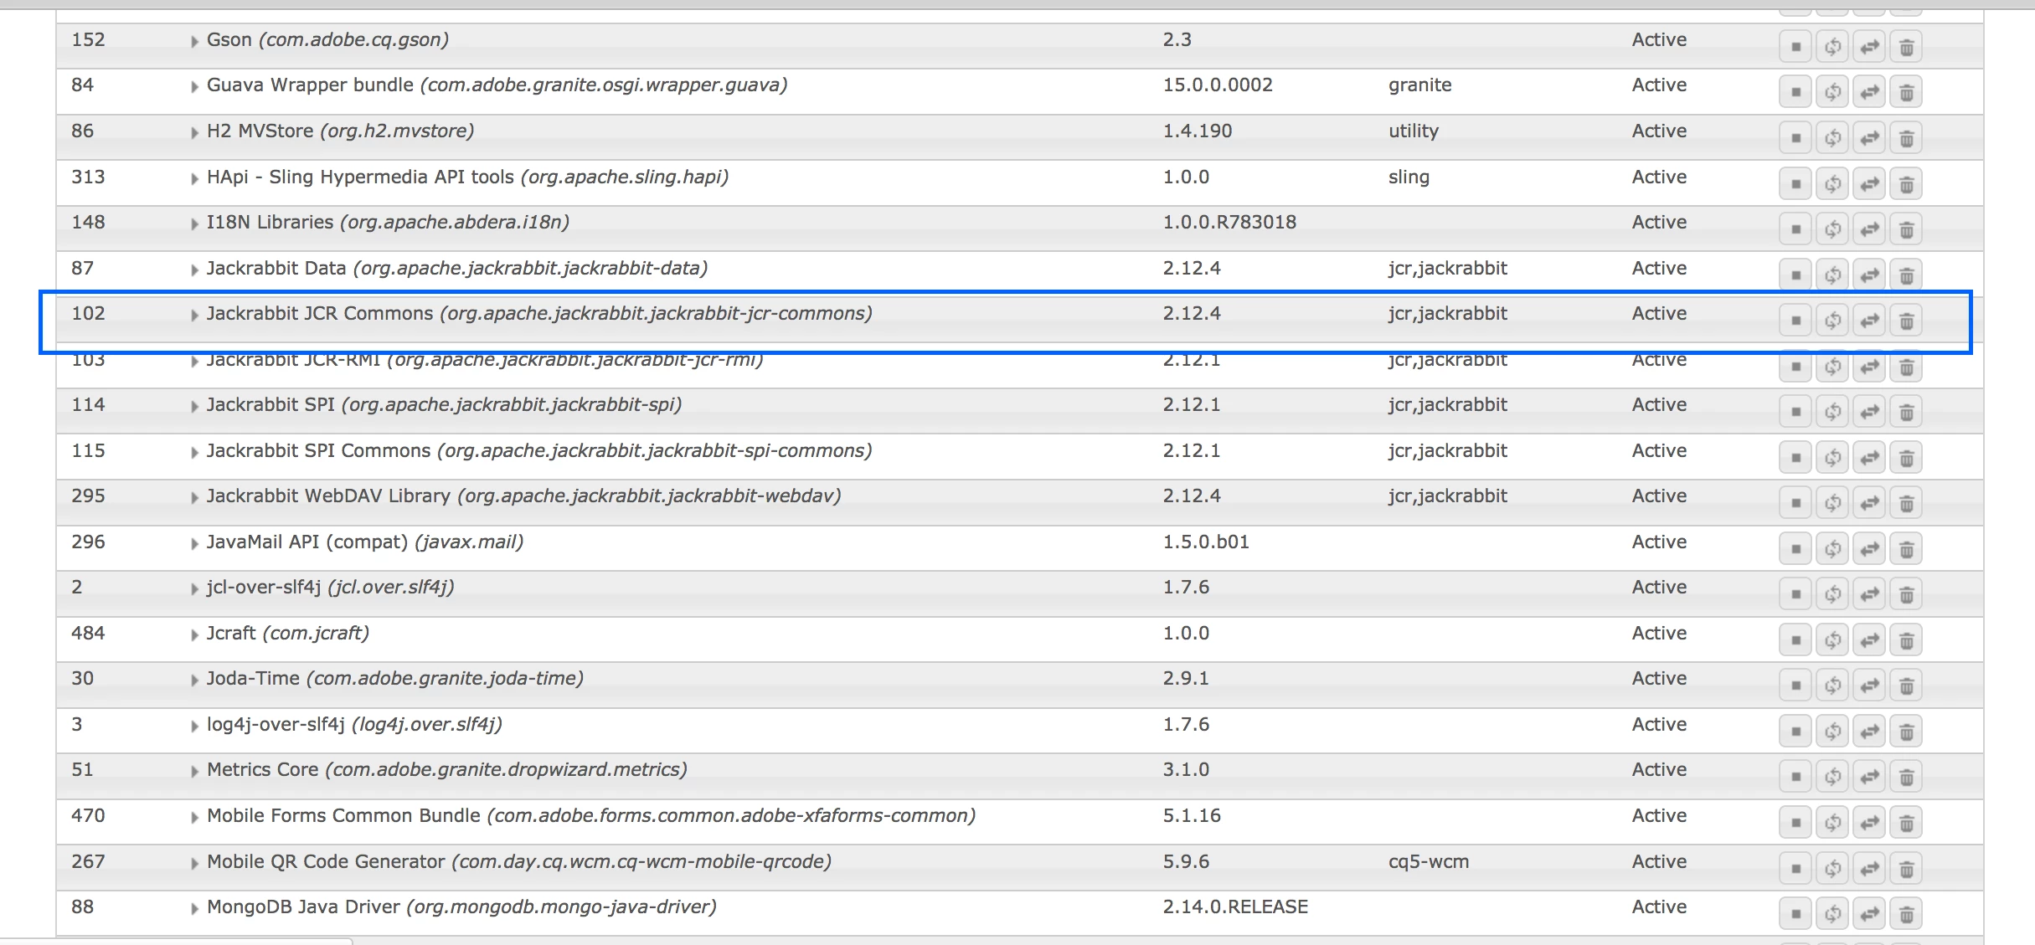Refresh imports for Jackrabbit WebDAV Library
The height and width of the screenshot is (945, 2035).
tap(1832, 503)
